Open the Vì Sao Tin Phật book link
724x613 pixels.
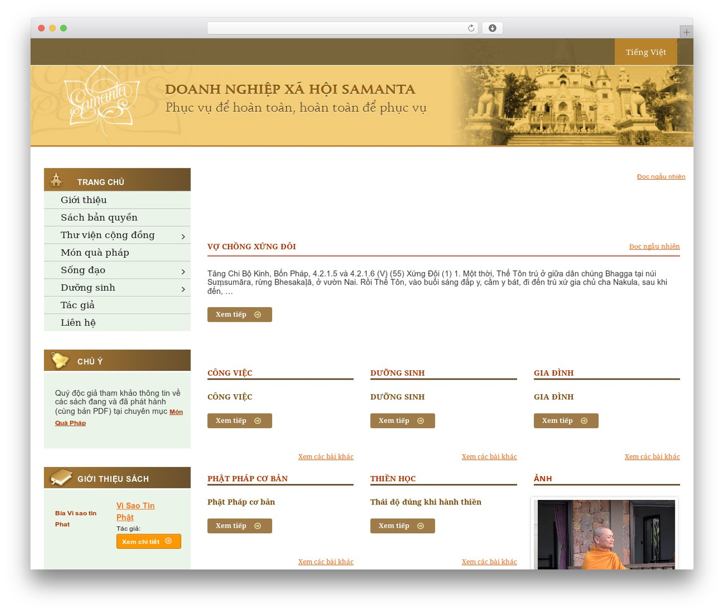[135, 511]
